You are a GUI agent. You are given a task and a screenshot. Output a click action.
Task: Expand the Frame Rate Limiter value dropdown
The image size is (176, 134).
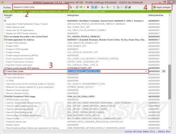[146, 71]
